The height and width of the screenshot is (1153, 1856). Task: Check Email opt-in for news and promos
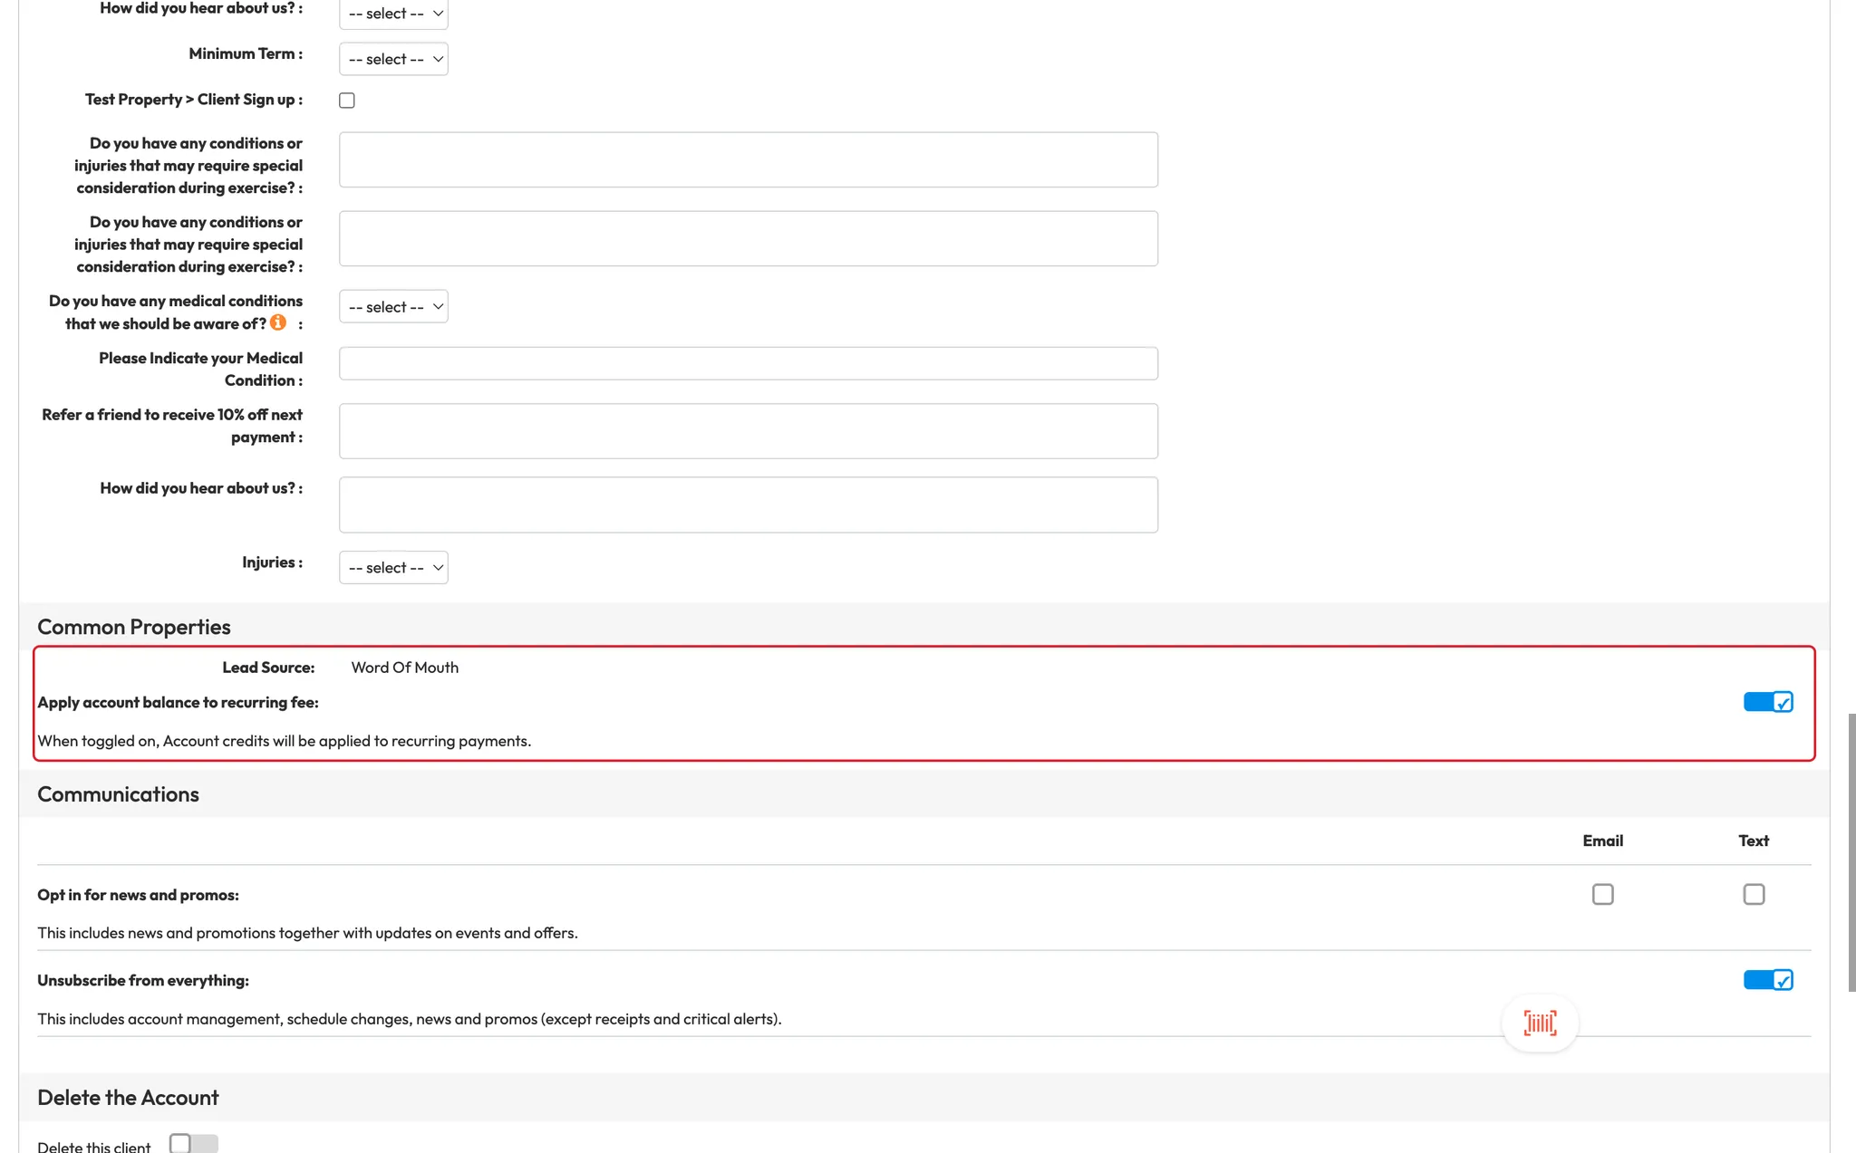tap(1602, 894)
